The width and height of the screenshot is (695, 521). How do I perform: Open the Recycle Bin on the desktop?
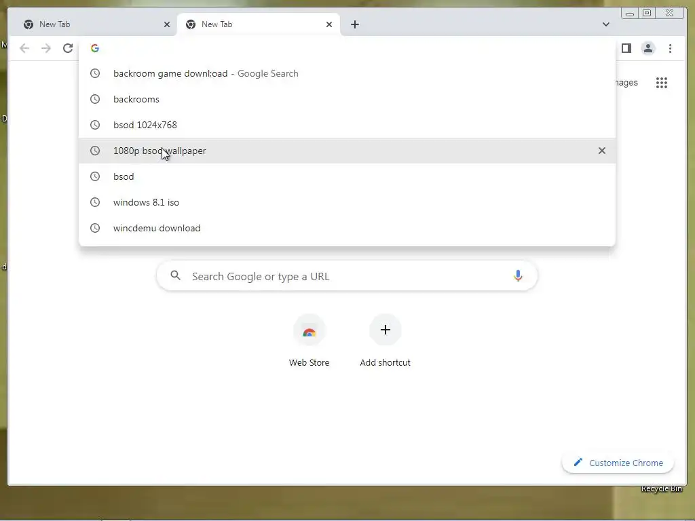click(x=661, y=489)
